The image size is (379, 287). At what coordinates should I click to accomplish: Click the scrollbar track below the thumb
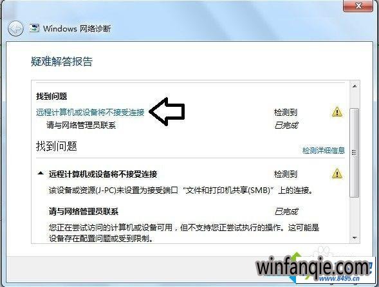pos(355,215)
